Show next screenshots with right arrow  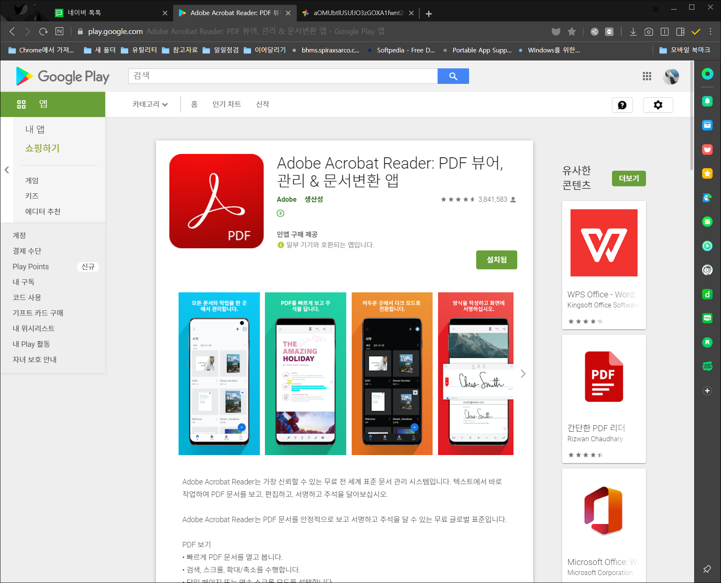(x=523, y=374)
